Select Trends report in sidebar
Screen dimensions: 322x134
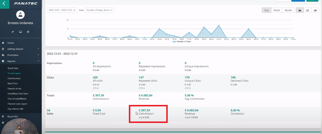click(14, 73)
